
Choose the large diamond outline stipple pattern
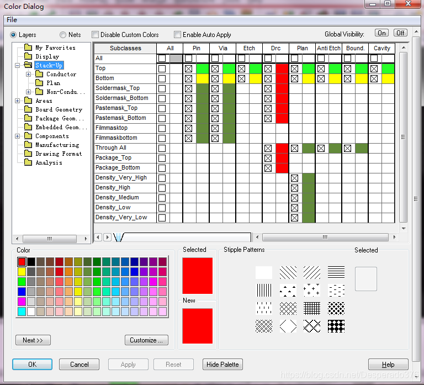coord(288,326)
